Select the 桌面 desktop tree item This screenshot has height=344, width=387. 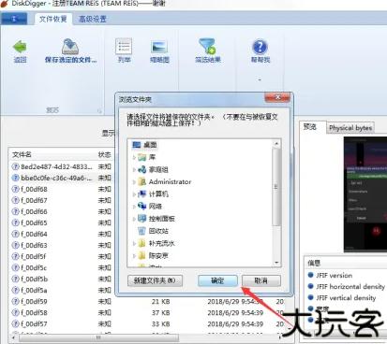144,145
